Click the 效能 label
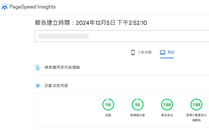 click(x=108, y=115)
